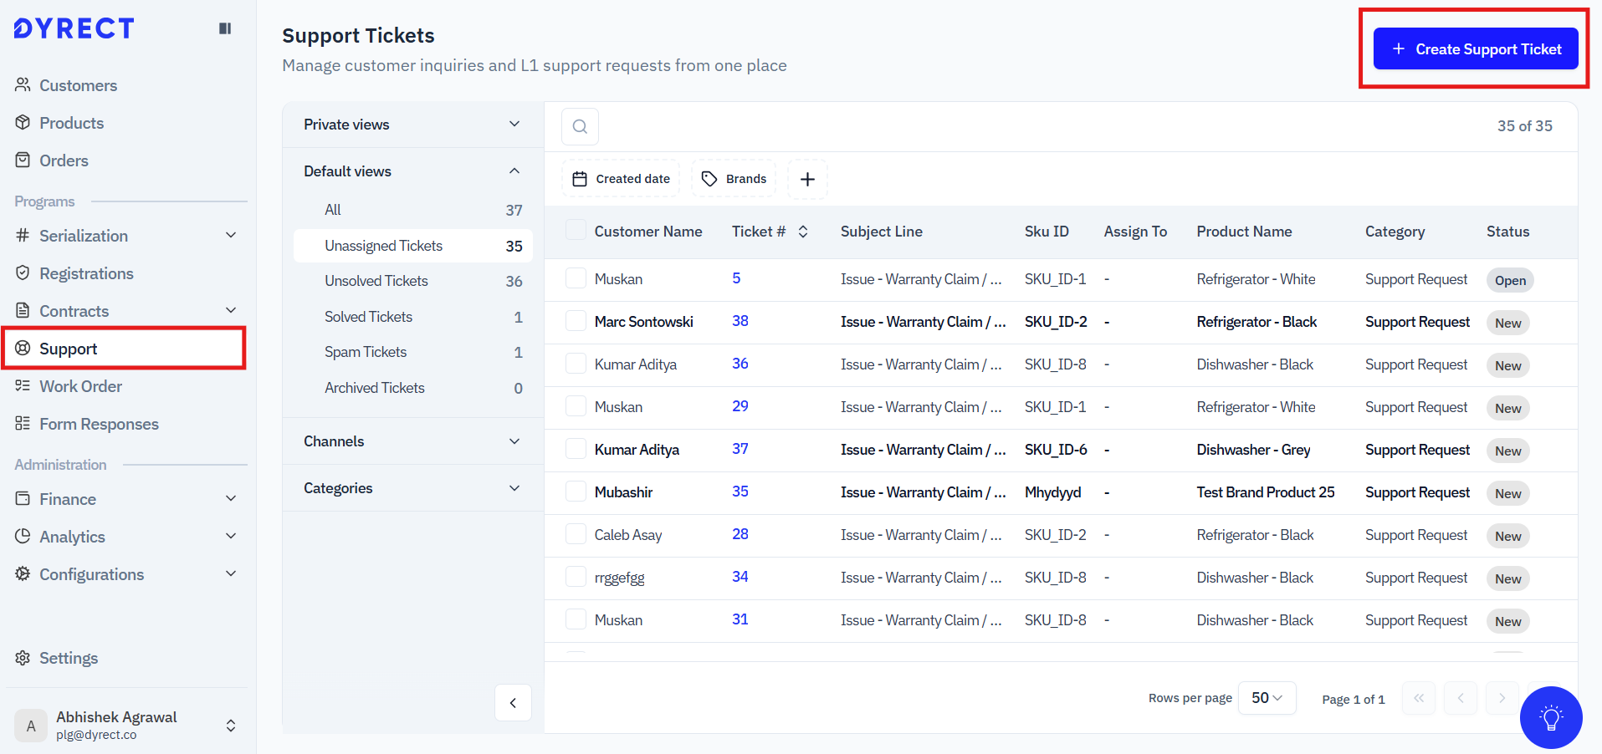Switch to the Solved Tickets view
The width and height of the screenshot is (1602, 754).
[413, 317]
